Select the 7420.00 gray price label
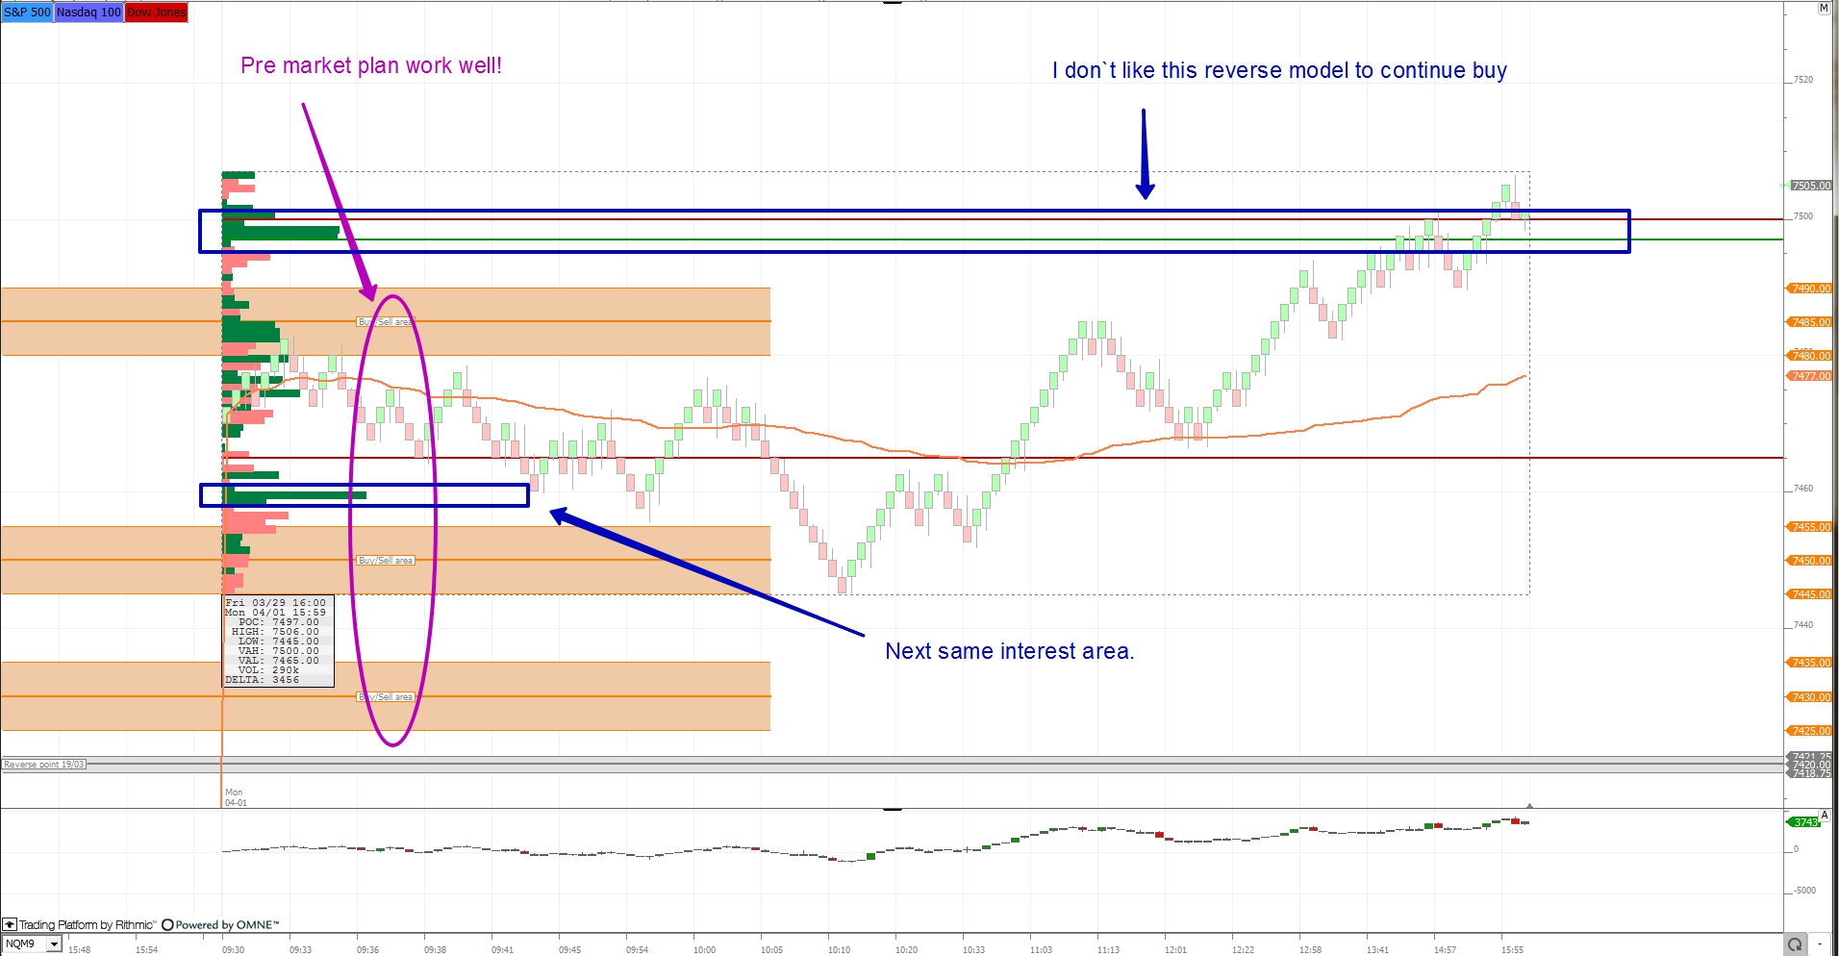Image resolution: width=1839 pixels, height=956 pixels. pyautogui.click(x=1811, y=766)
